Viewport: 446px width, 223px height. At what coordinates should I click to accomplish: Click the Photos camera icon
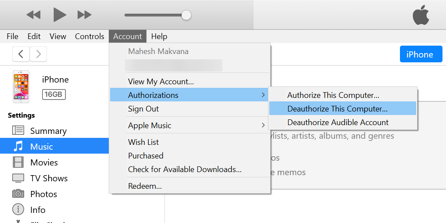pos(18,194)
